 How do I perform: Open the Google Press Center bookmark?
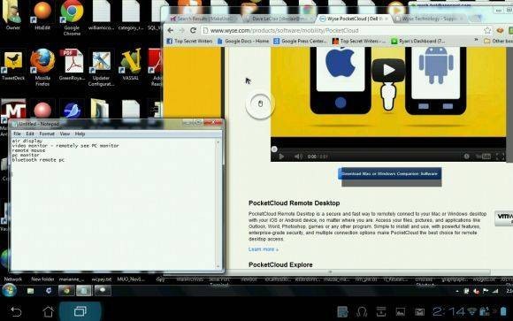point(300,41)
